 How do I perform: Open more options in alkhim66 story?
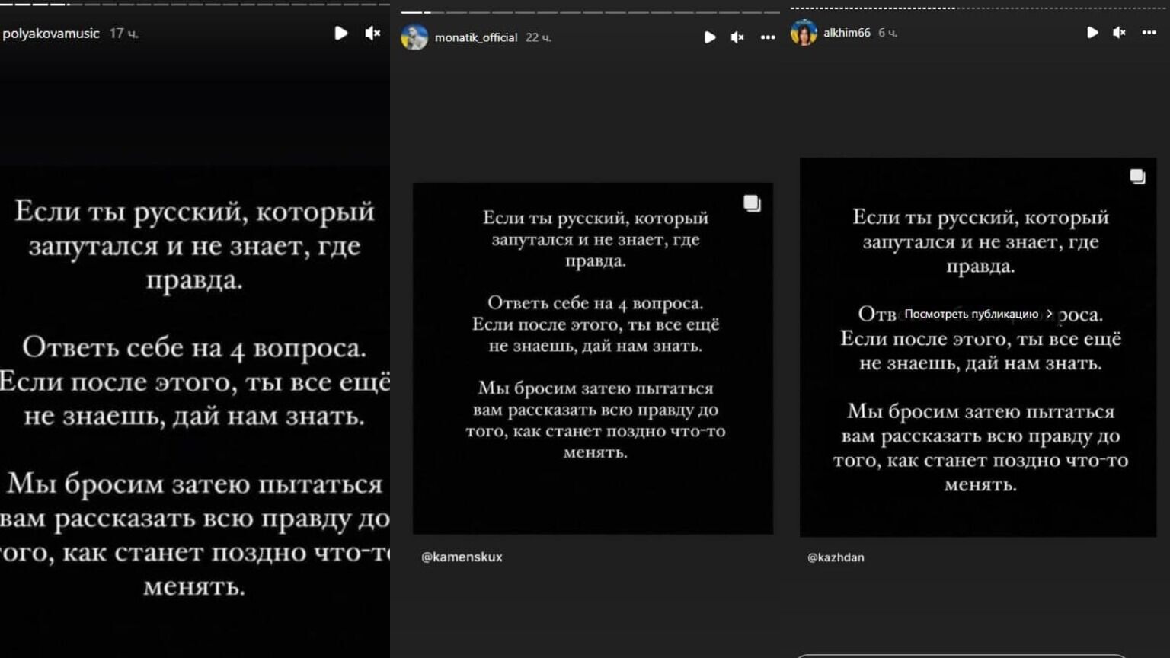pos(1149,32)
